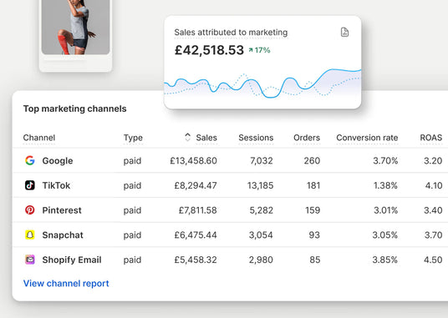Click Google orders value 260
Image resolution: width=448 pixels, height=318 pixels.
[x=312, y=161]
